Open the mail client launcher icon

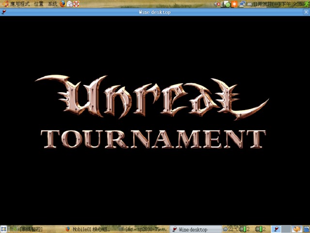point(70,4)
